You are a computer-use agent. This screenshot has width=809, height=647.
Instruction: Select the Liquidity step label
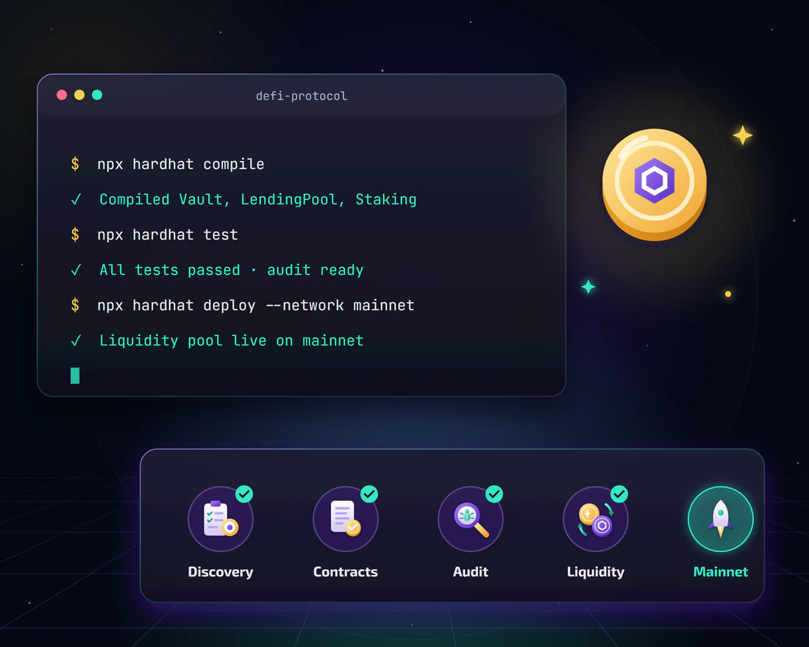point(596,572)
